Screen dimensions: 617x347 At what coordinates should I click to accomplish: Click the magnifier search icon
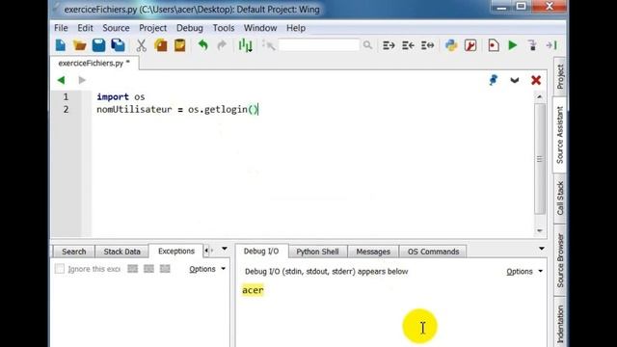point(367,45)
